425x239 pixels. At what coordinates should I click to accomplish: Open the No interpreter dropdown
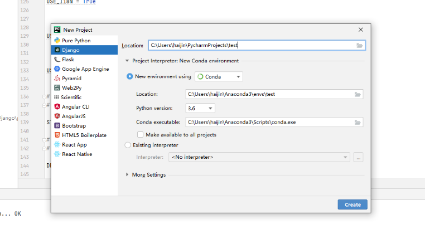259,157
